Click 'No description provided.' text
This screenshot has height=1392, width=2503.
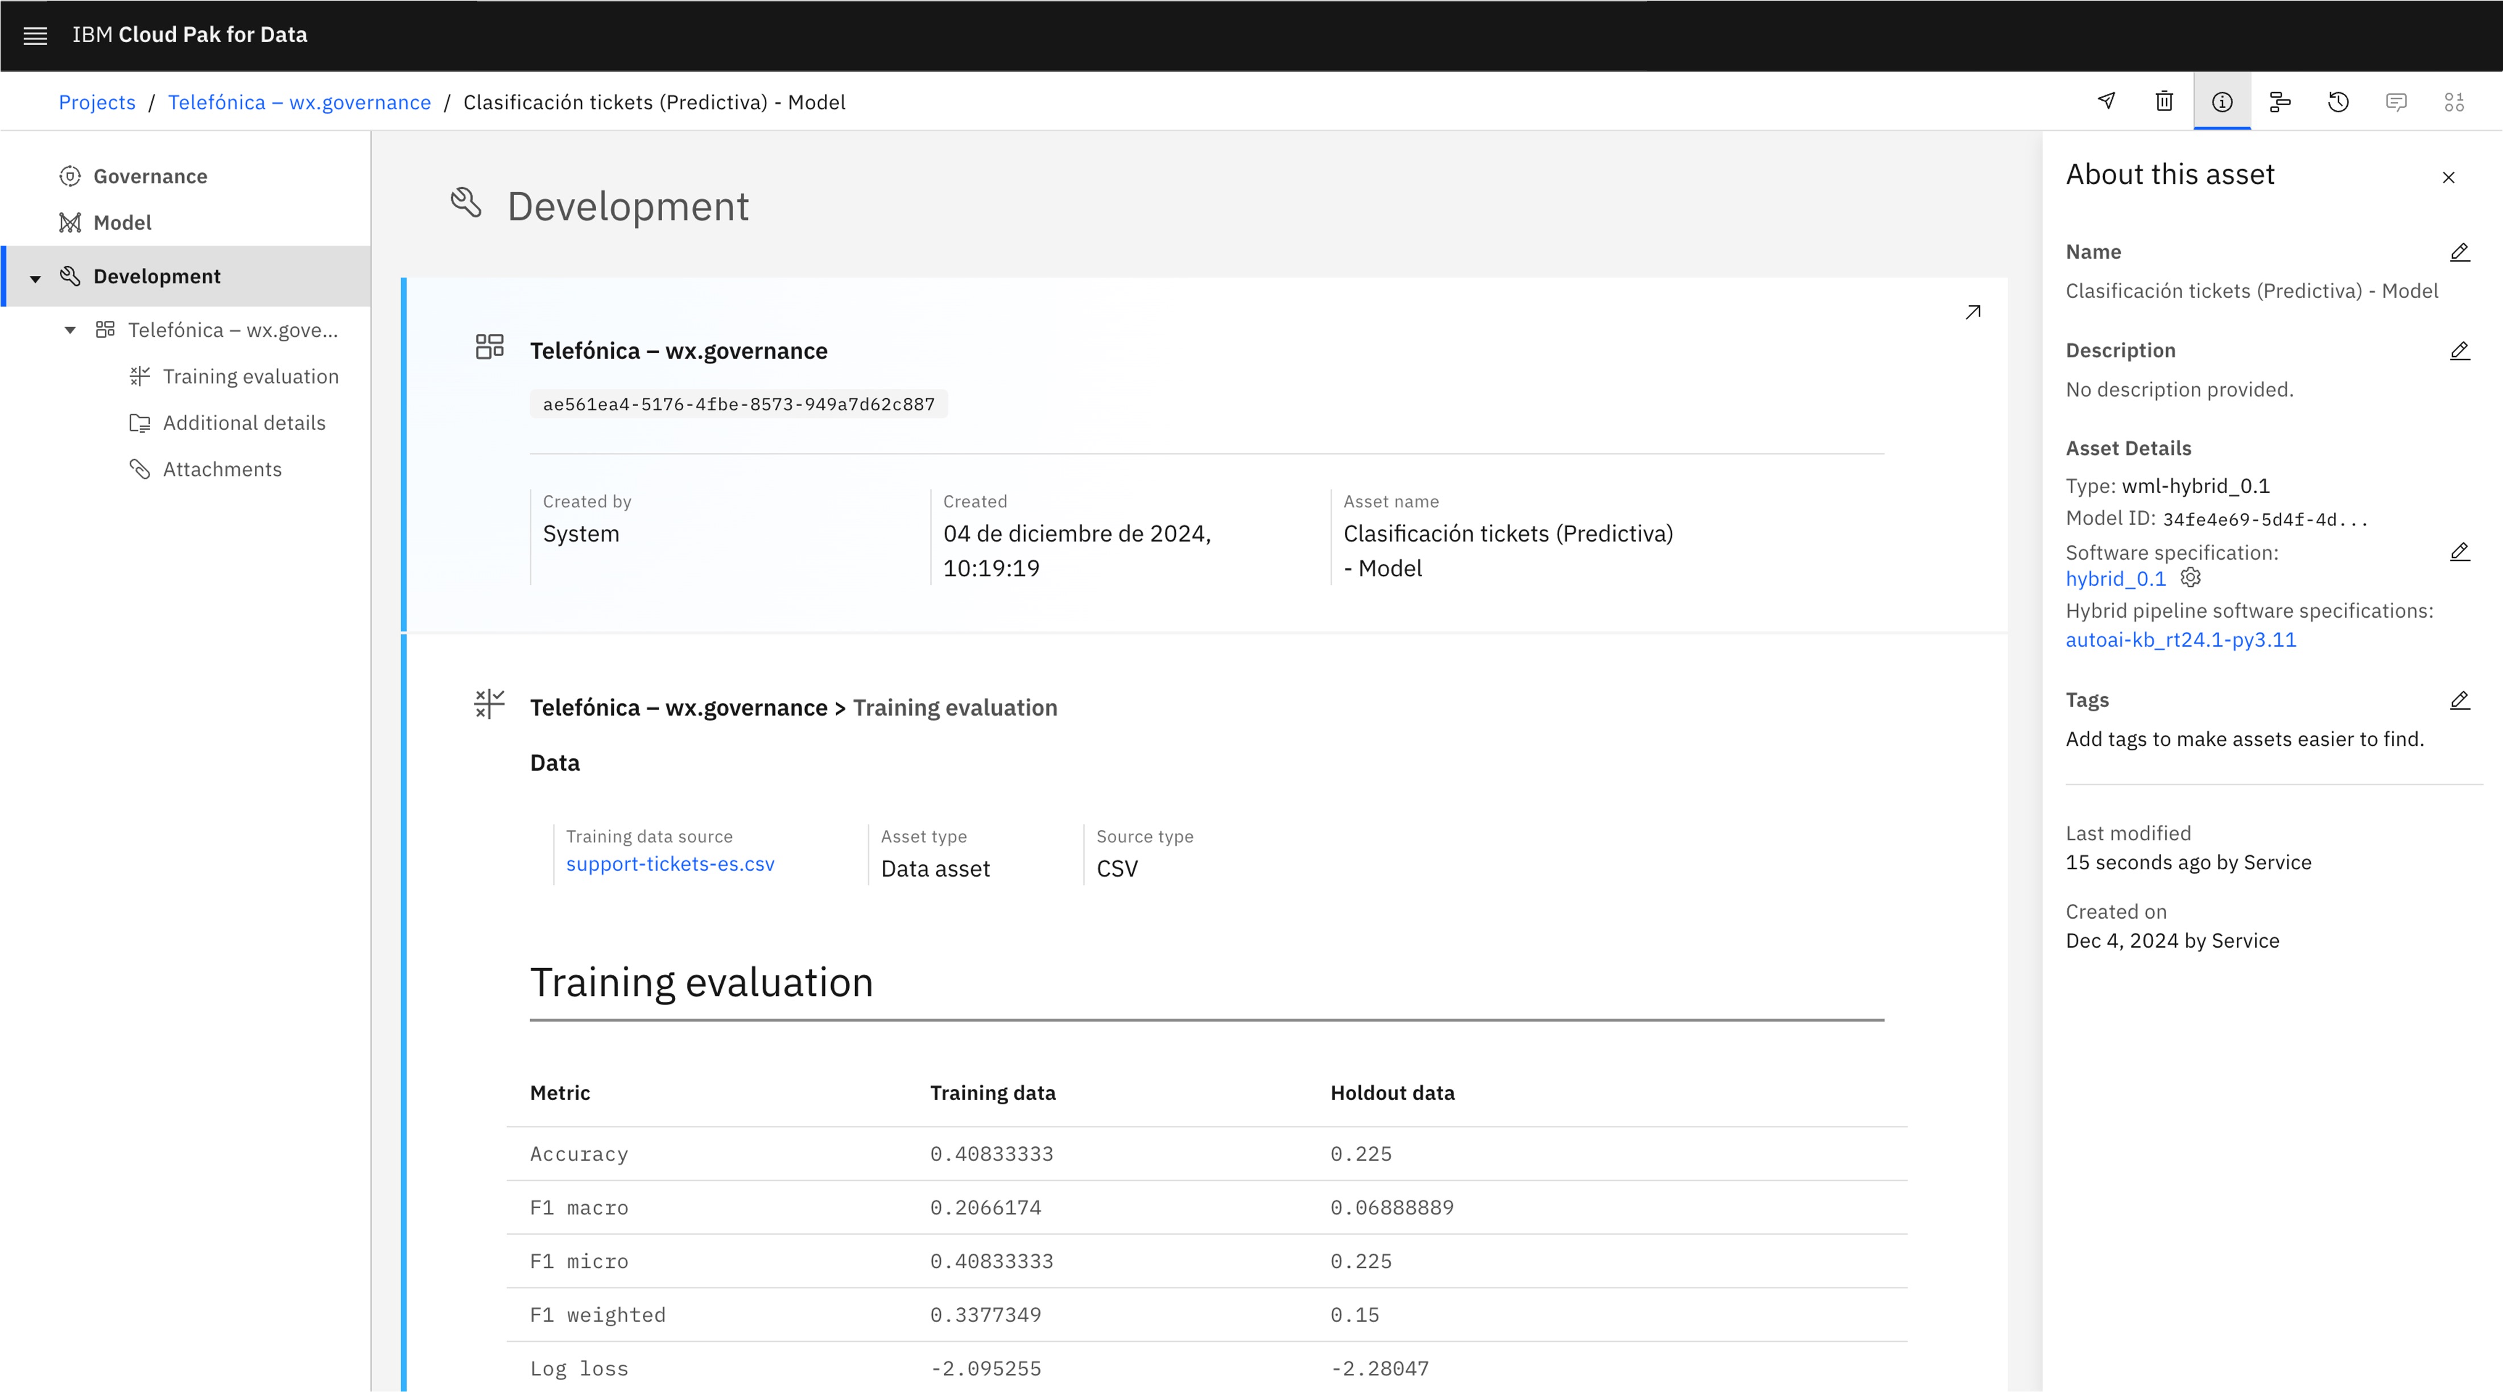[x=2179, y=390]
